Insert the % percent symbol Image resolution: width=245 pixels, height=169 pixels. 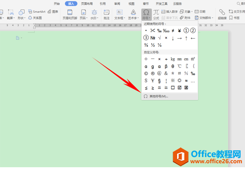(x=186, y=73)
